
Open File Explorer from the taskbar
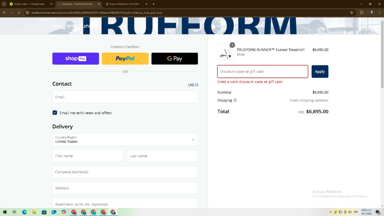click(x=34, y=212)
